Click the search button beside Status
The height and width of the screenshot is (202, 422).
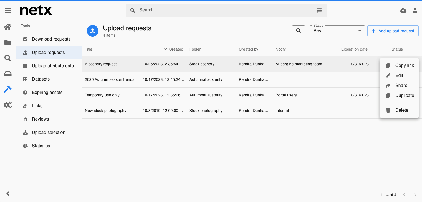point(299,31)
